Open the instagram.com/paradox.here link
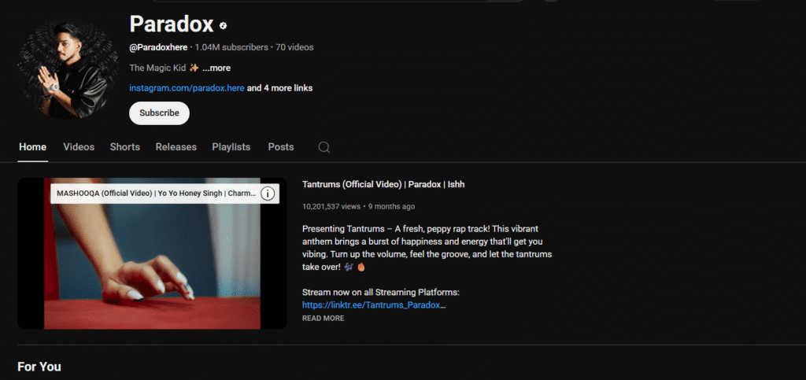 [x=187, y=88]
